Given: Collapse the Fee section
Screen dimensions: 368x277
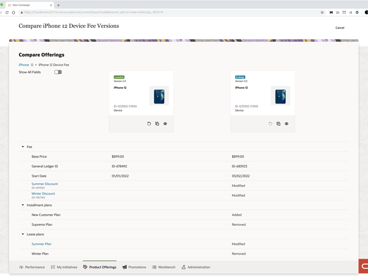Looking at the screenshot, I should [x=23, y=147].
